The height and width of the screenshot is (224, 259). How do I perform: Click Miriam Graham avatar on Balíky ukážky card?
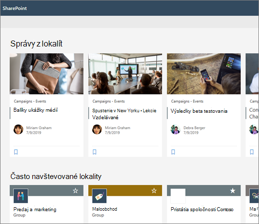tap(18, 130)
